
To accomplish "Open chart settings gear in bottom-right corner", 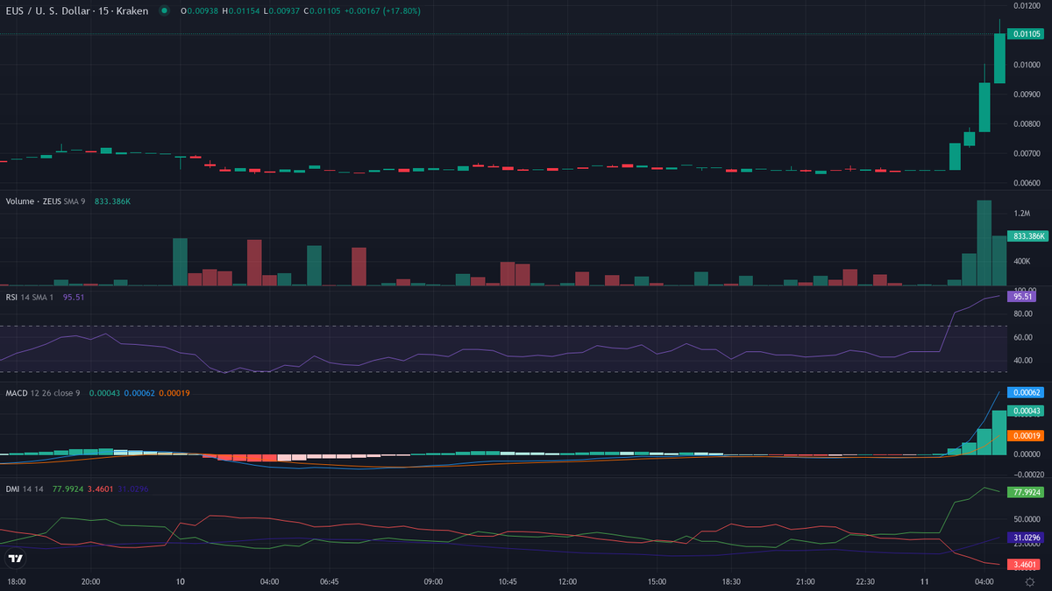I will [x=1029, y=581].
